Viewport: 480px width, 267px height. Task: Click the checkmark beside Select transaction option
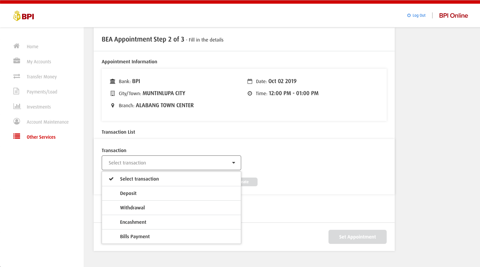[x=112, y=179]
